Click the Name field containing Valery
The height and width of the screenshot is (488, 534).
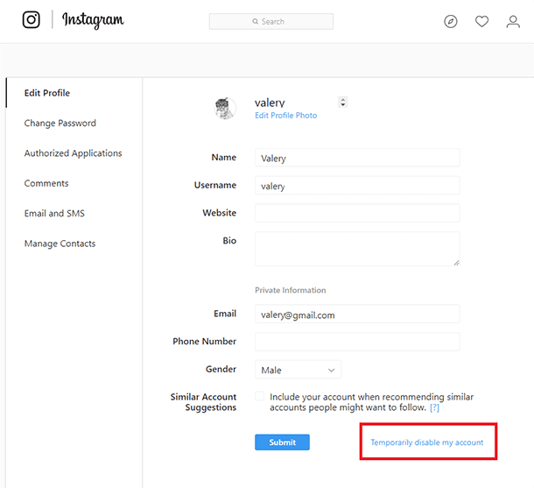tap(357, 158)
